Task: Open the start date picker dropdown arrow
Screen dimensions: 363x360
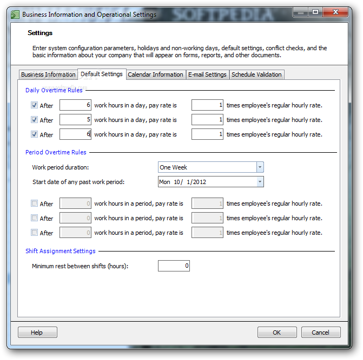Action: [260, 182]
